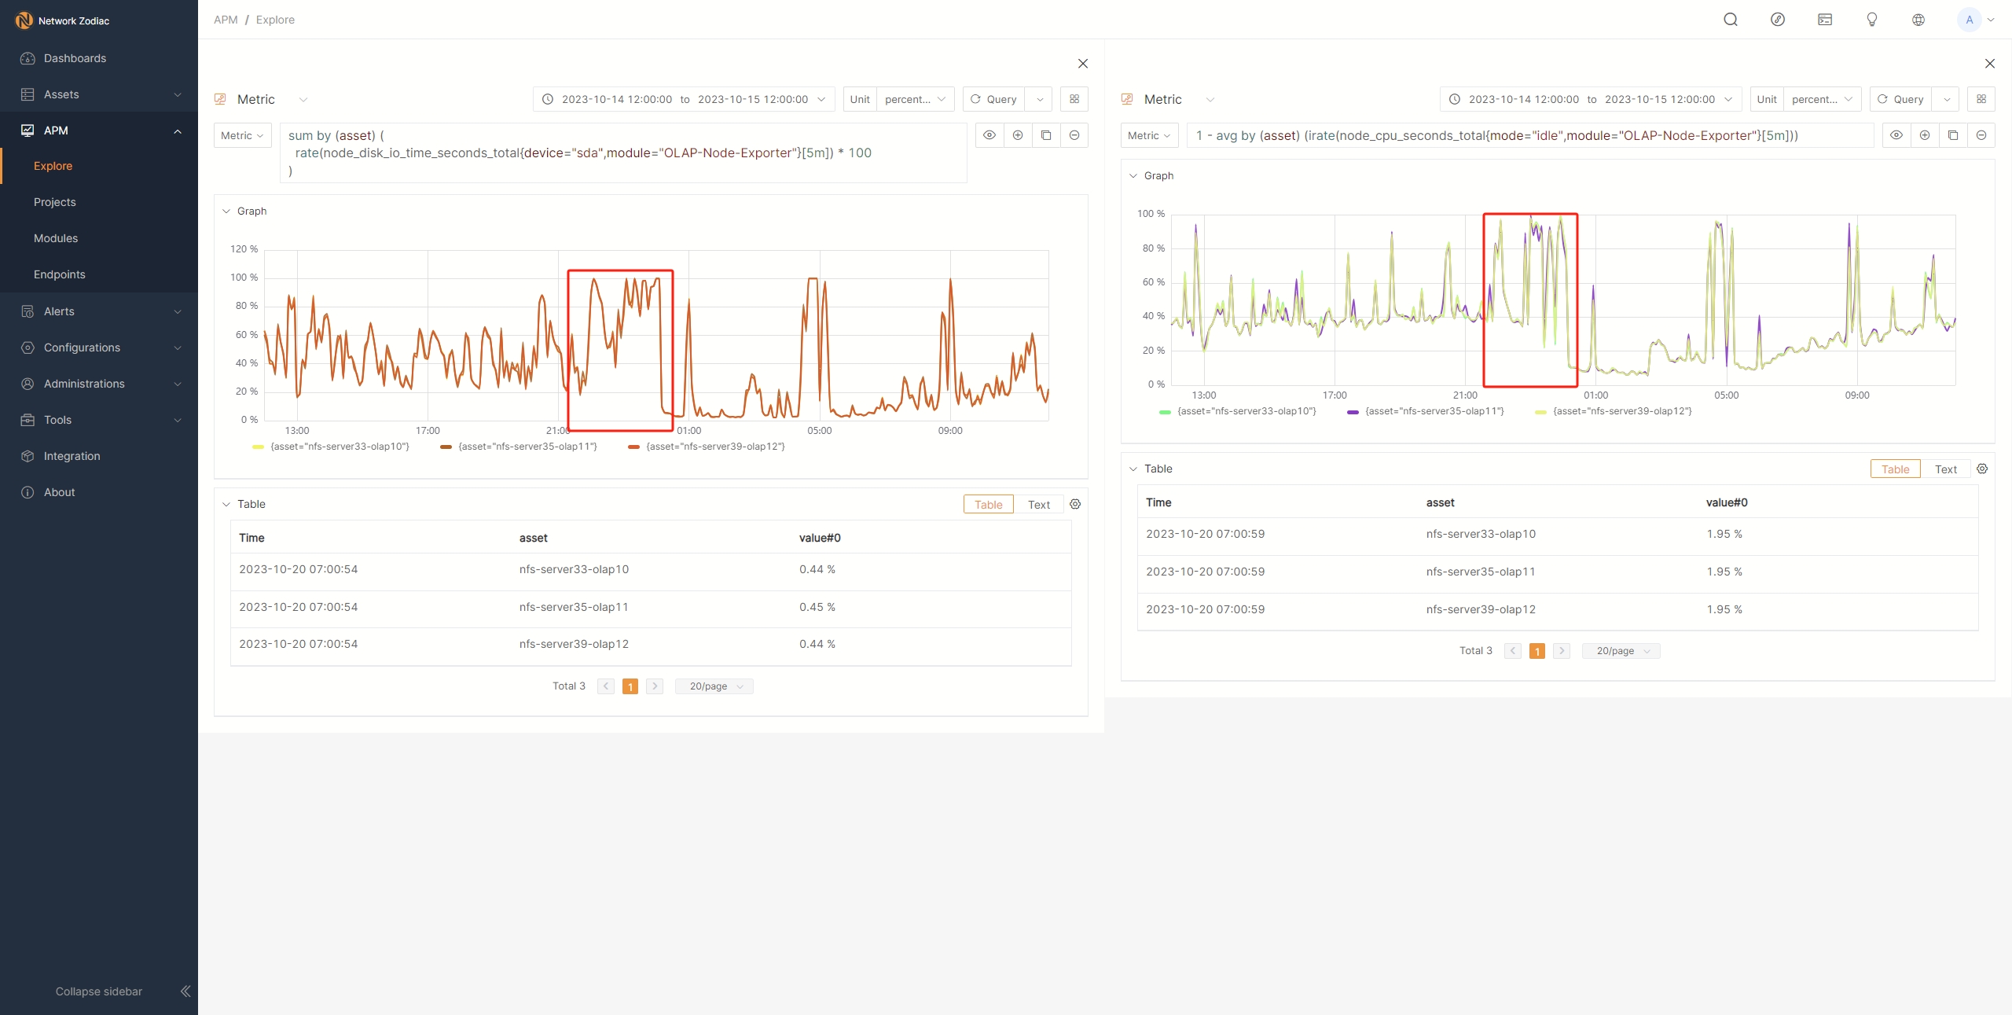Image resolution: width=2012 pixels, height=1015 pixels.
Task: Open left panel time range dropdown
Action: 683,99
